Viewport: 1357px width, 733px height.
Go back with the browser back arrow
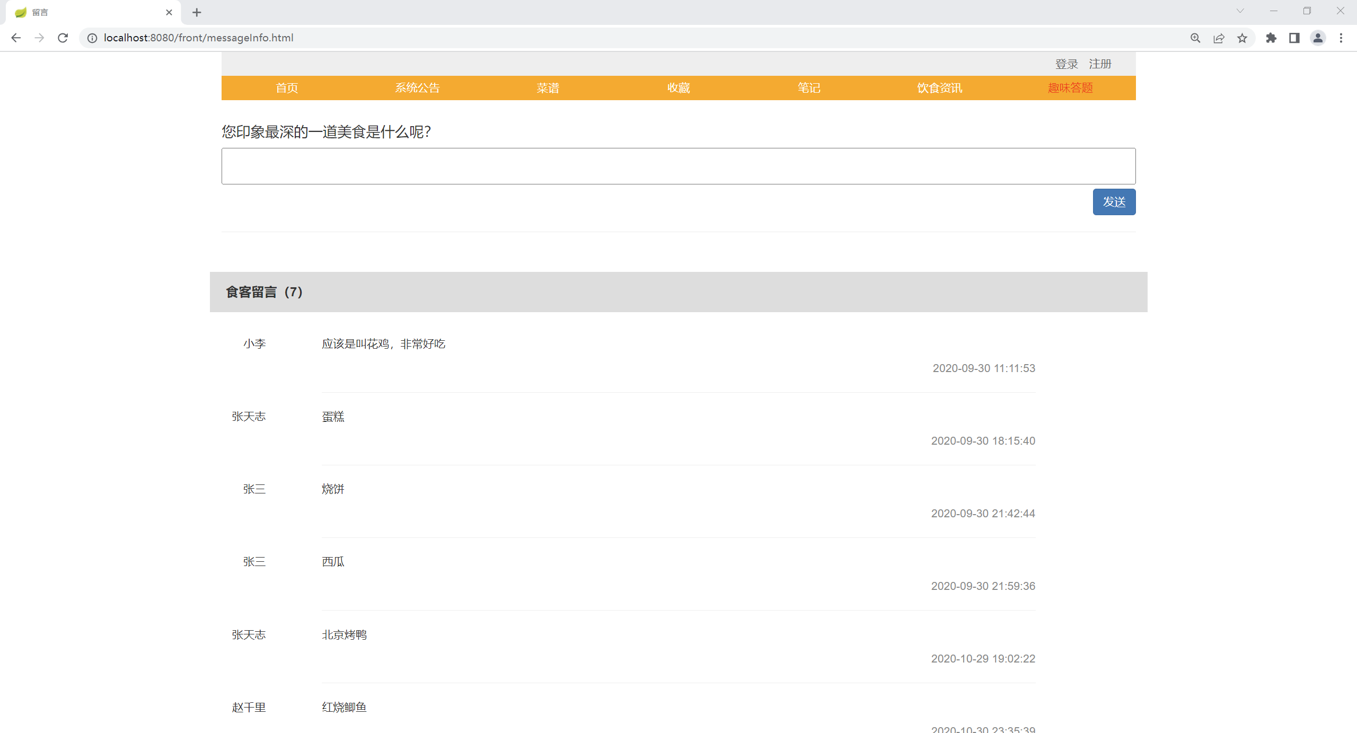click(x=16, y=38)
